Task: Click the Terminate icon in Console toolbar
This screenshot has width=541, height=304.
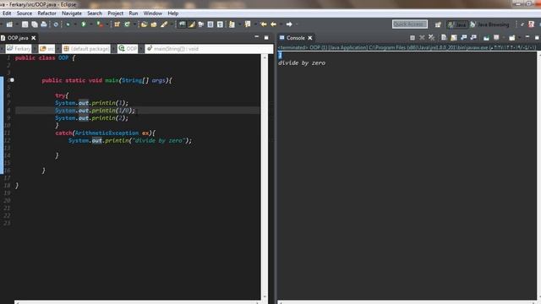Action: (413, 37)
